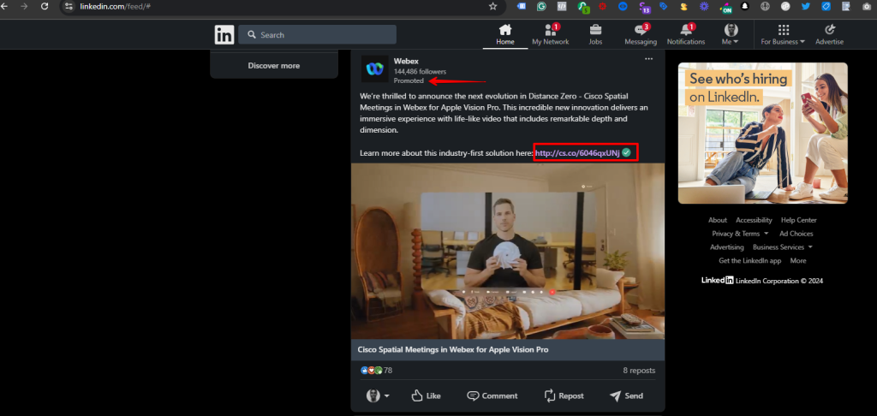Open the Accessibility footer link
Viewport: 877px width, 416px height.
click(754, 220)
